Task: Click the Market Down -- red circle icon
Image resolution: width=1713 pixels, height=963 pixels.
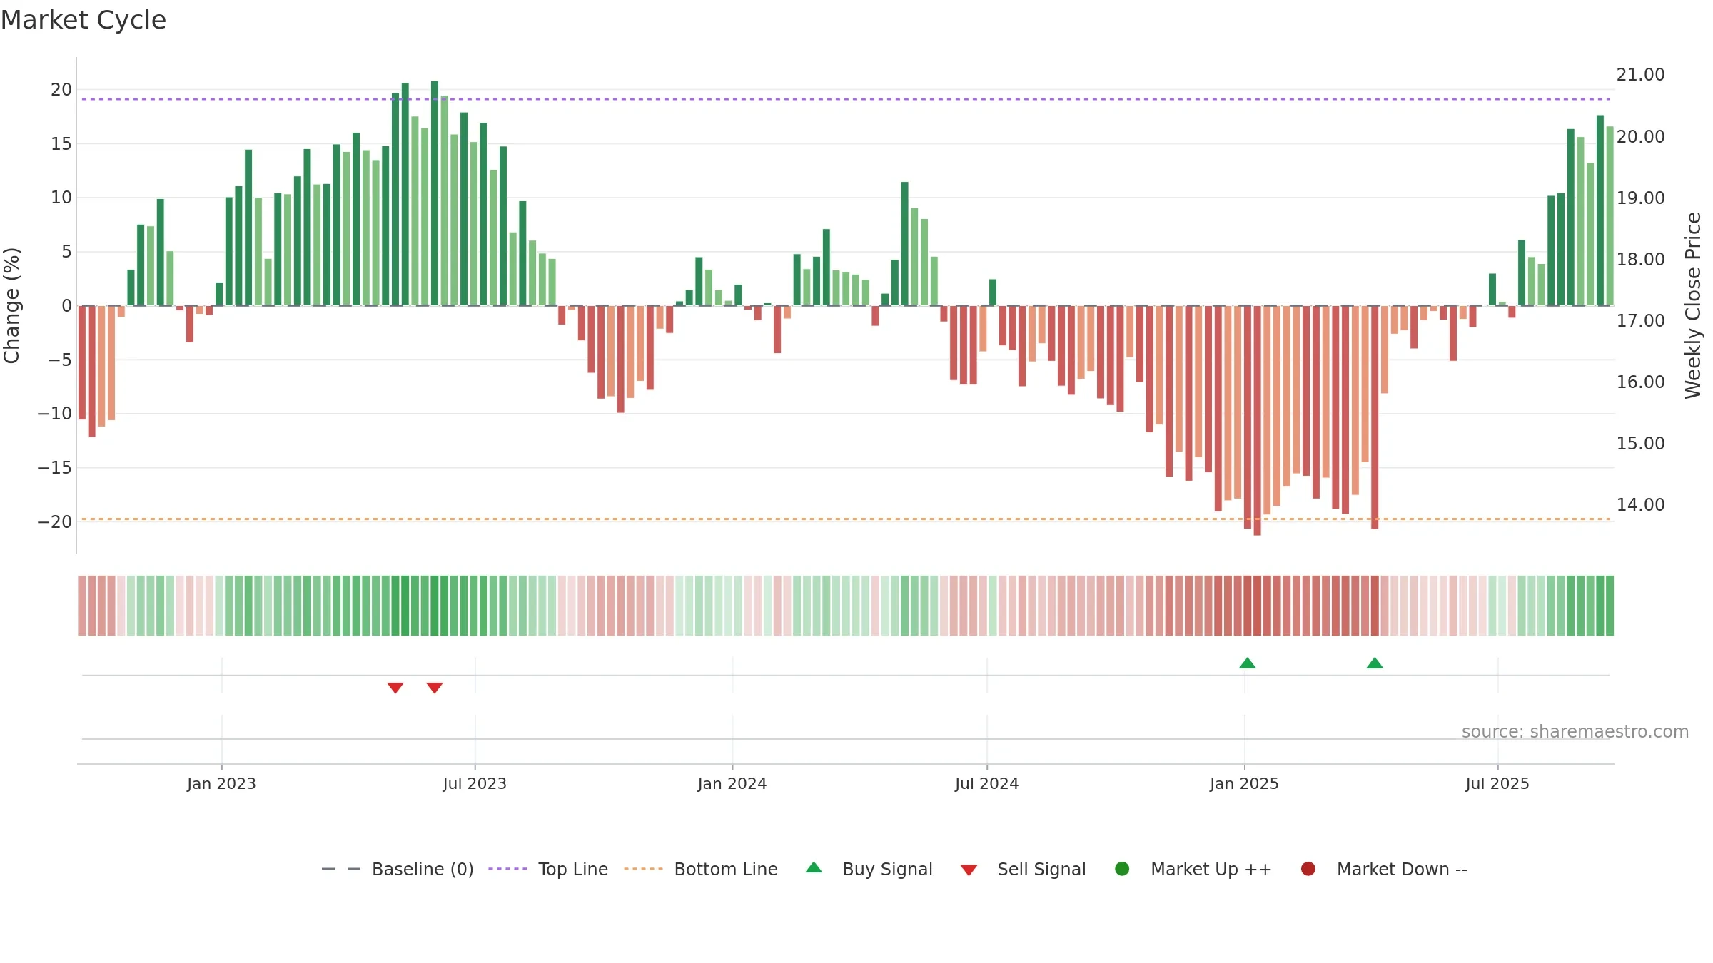Action: point(1308,869)
